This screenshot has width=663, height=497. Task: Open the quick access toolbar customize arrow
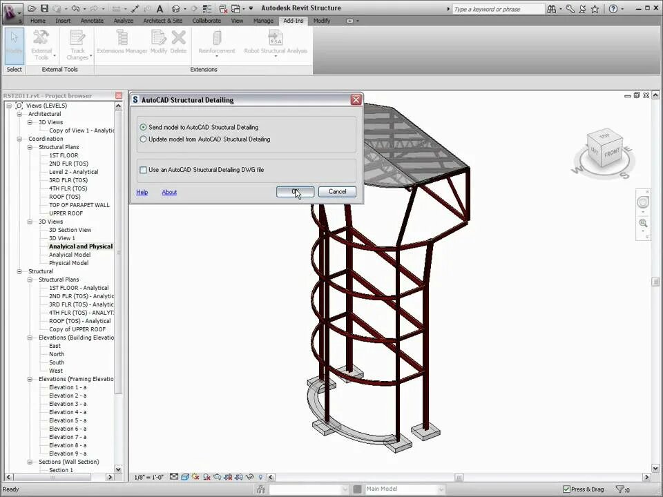coord(251,8)
